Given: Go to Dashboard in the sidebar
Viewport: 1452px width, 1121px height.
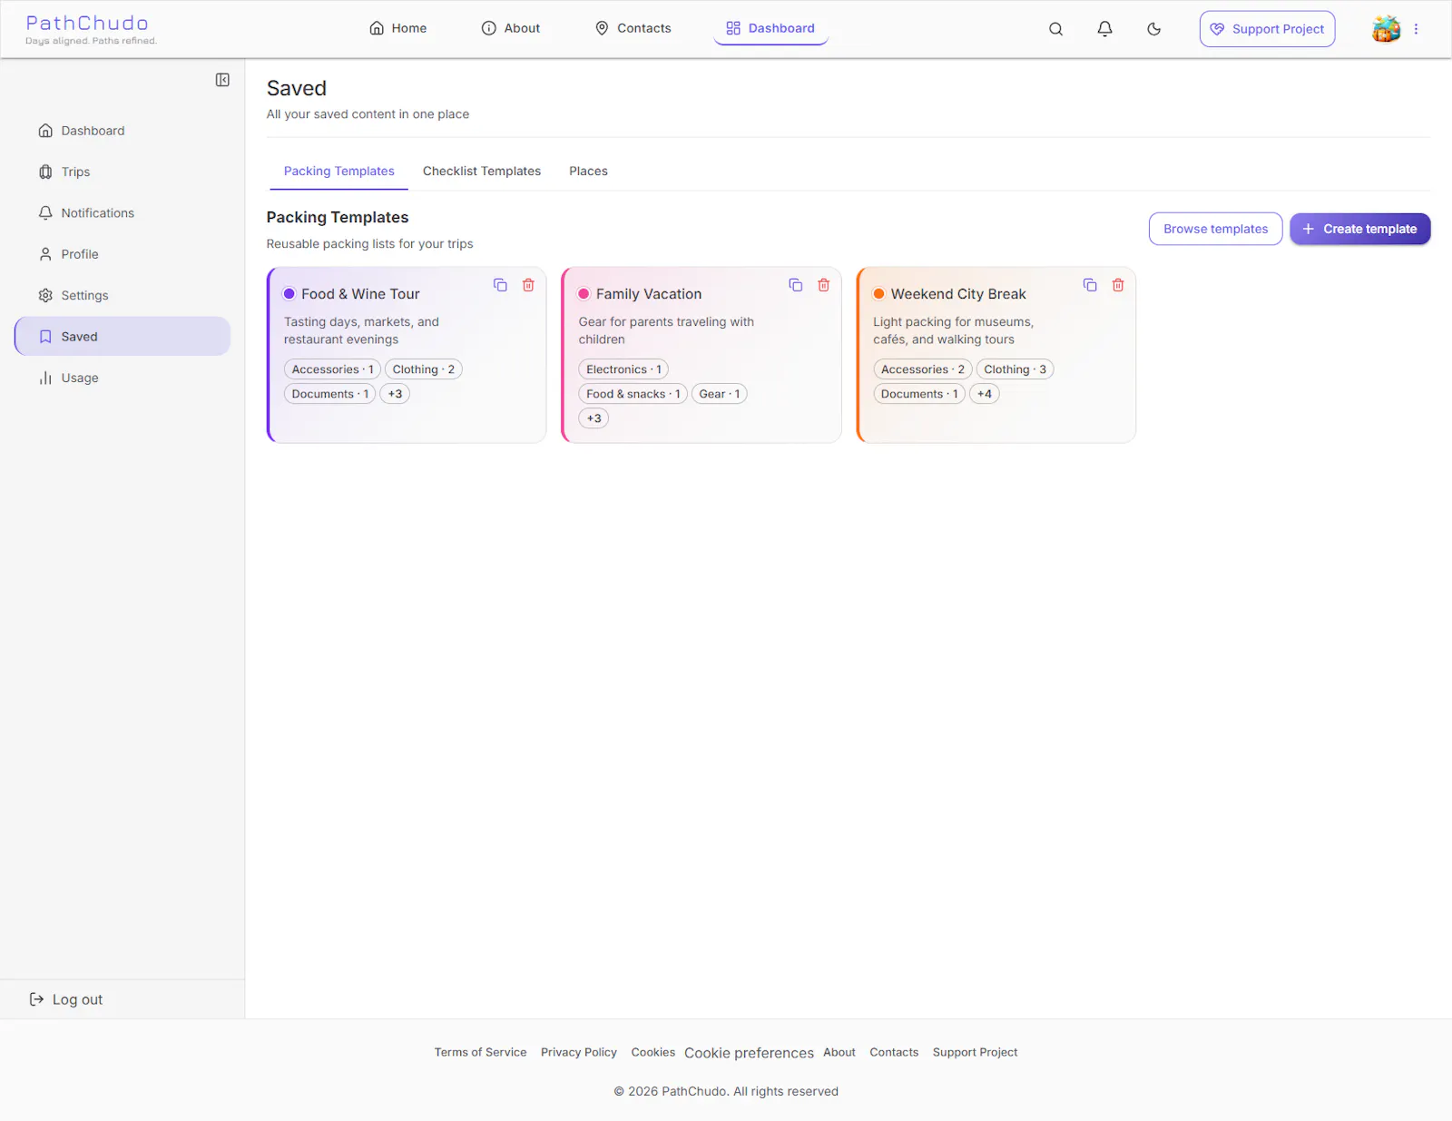Looking at the screenshot, I should coord(123,131).
